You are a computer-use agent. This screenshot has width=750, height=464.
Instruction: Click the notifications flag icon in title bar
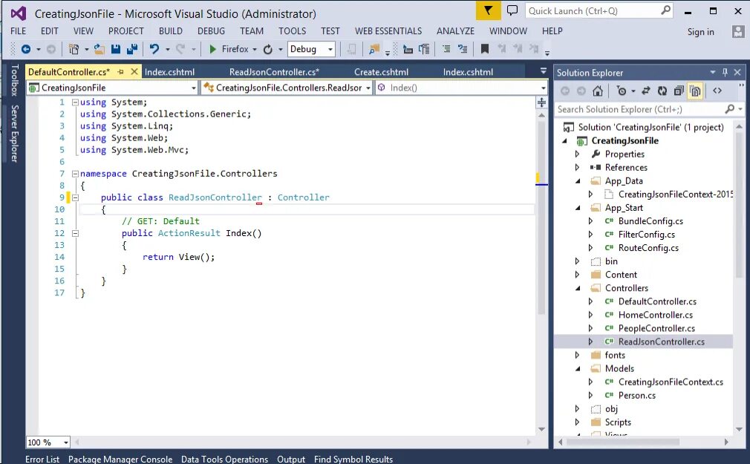tap(488, 10)
